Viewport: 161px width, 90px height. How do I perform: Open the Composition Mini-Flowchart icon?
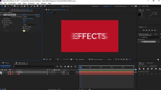57,67
